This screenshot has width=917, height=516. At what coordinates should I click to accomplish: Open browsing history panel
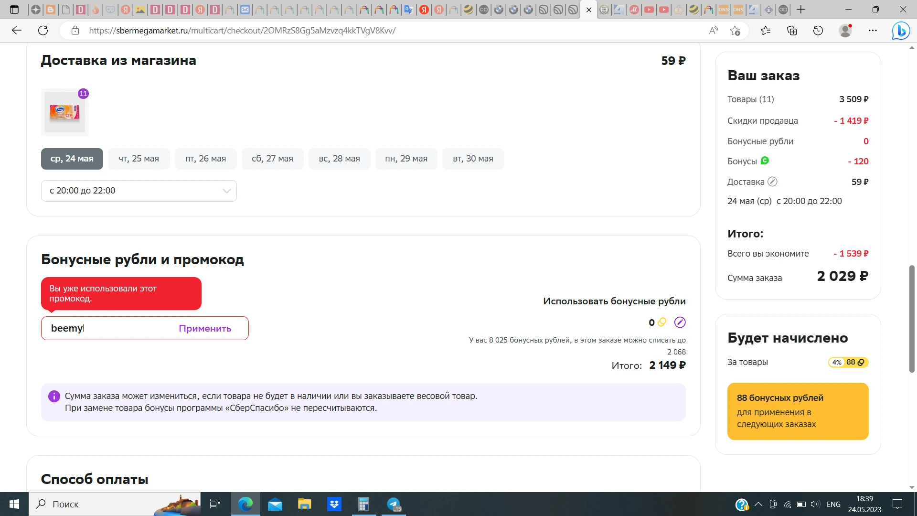click(818, 31)
